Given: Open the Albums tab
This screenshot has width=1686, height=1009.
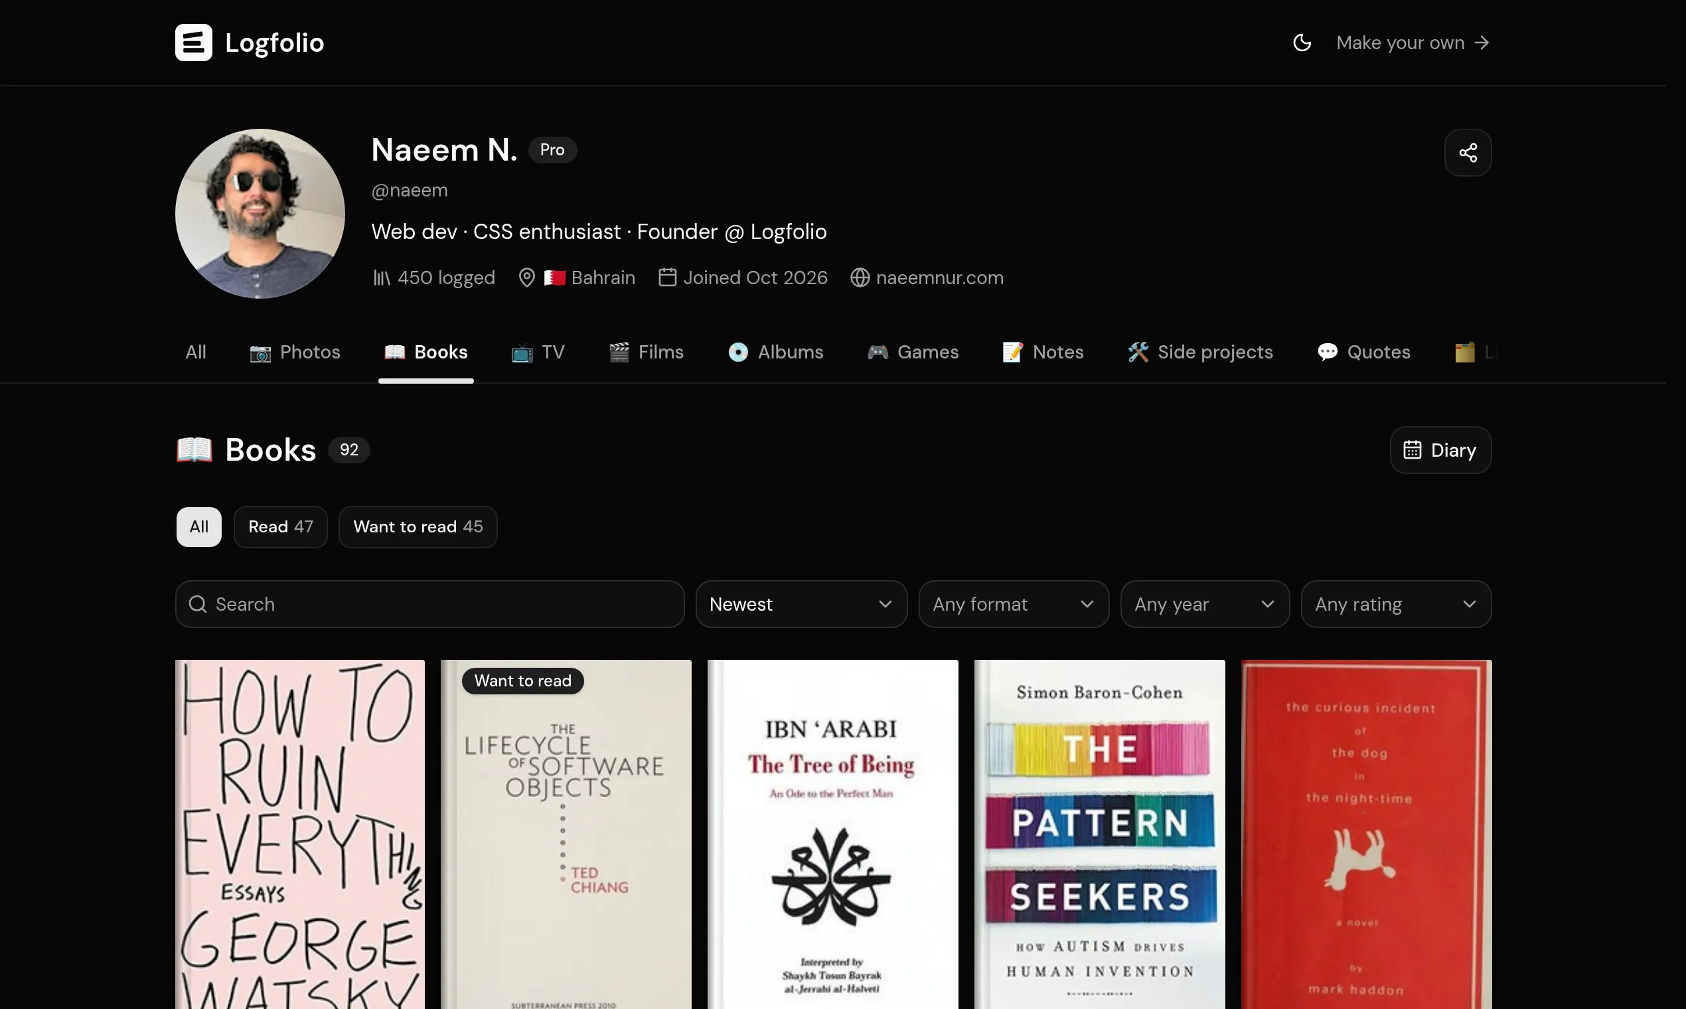Looking at the screenshot, I should click(775, 352).
